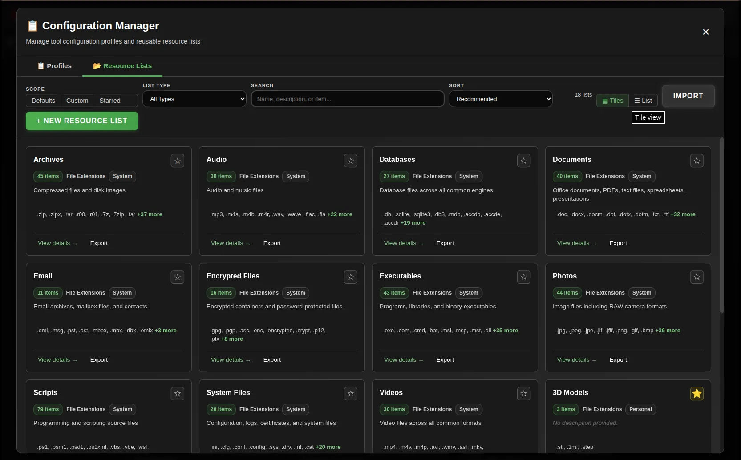Export the Email list

click(99, 360)
